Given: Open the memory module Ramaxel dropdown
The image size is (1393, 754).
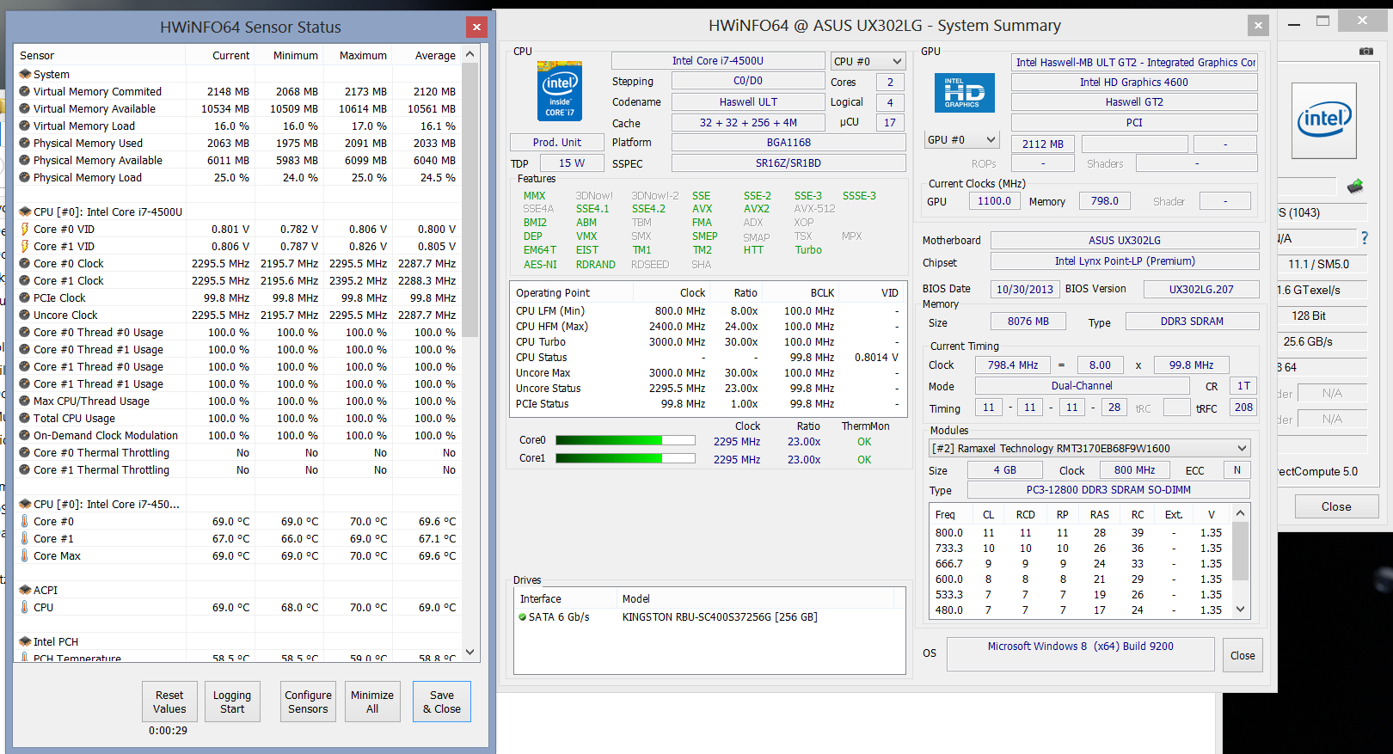Looking at the screenshot, I should [x=1090, y=448].
